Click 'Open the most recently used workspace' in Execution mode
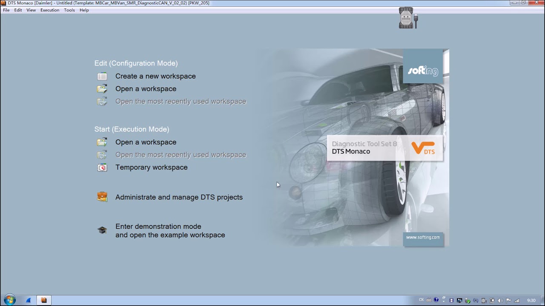 click(x=181, y=155)
